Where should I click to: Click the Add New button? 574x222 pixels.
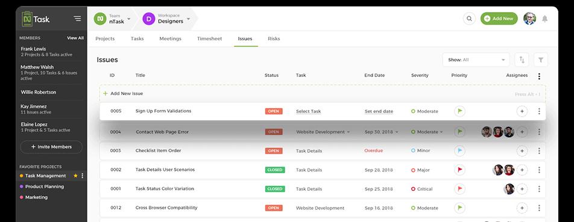(x=499, y=19)
